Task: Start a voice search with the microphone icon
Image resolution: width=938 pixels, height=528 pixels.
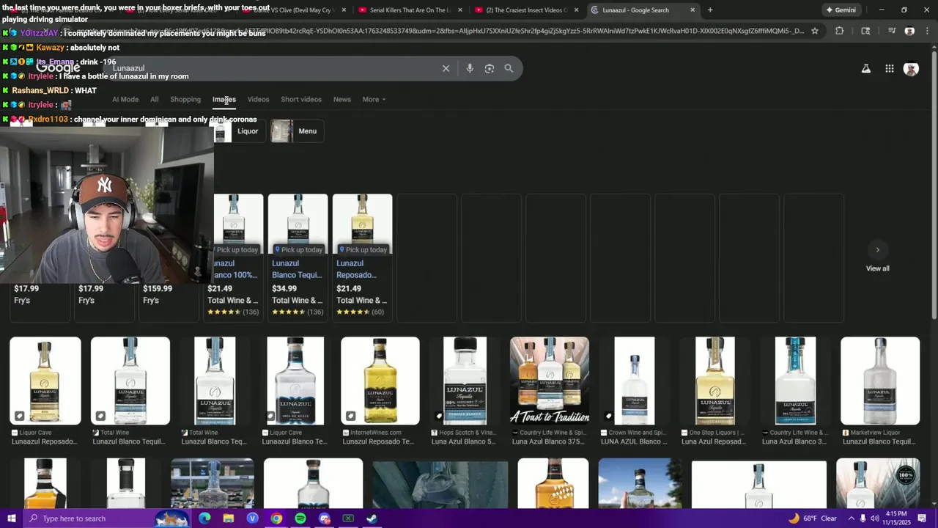Action: point(470,68)
